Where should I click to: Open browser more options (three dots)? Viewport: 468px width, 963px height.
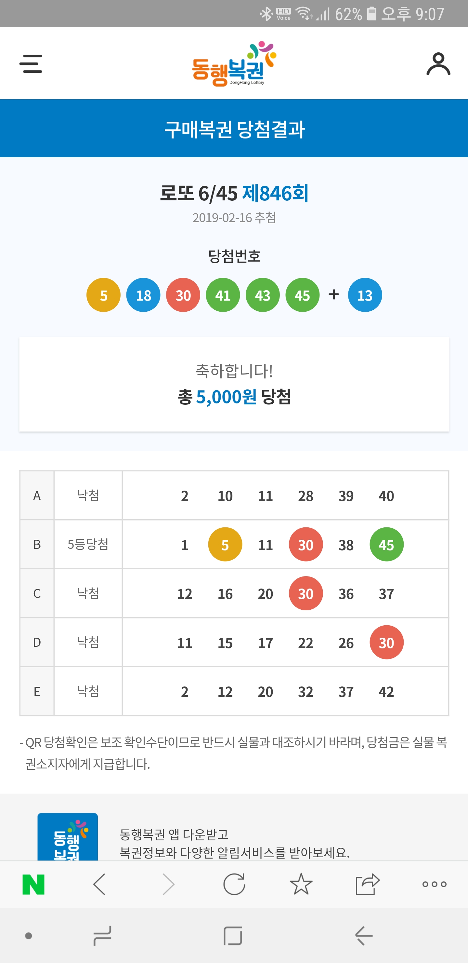coord(434,885)
